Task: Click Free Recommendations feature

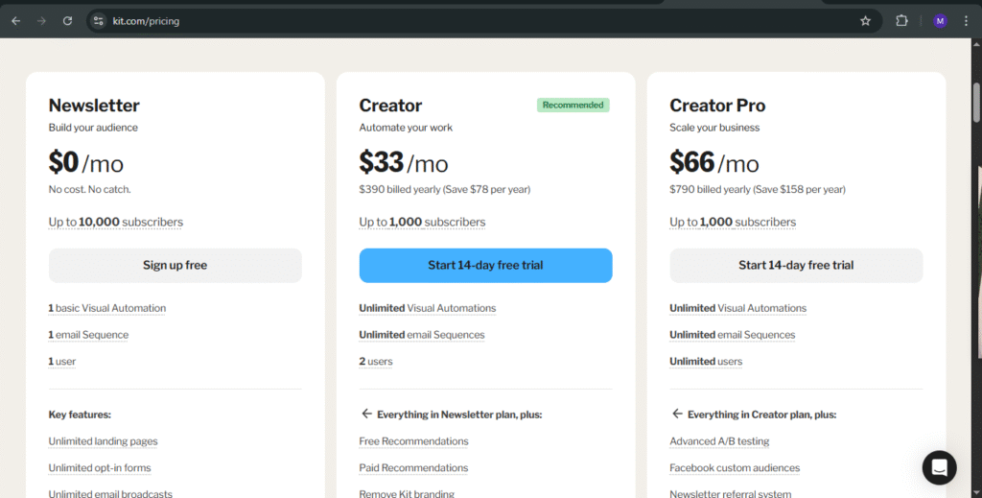Action: 413,441
